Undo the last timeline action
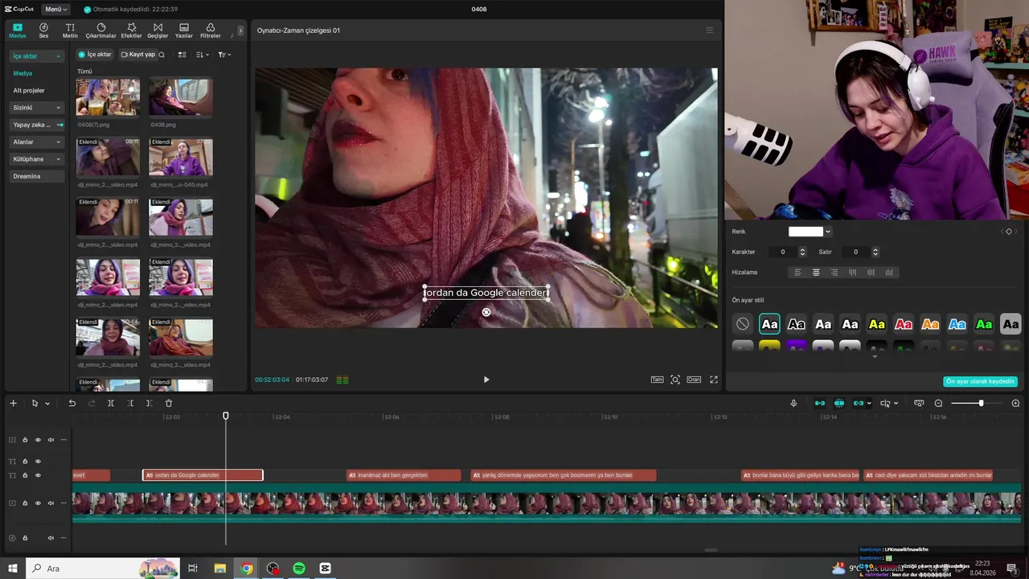This screenshot has height=579, width=1029. tap(72, 403)
